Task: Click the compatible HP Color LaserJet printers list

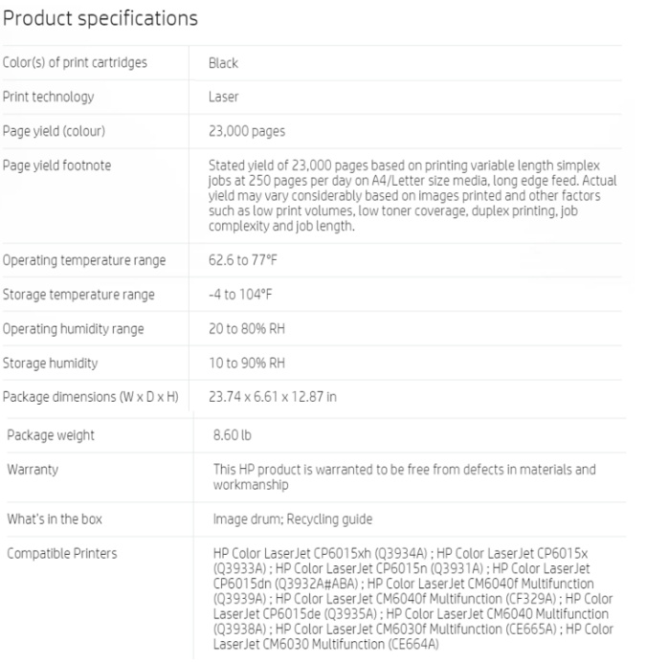Action: [x=412, y=599]
